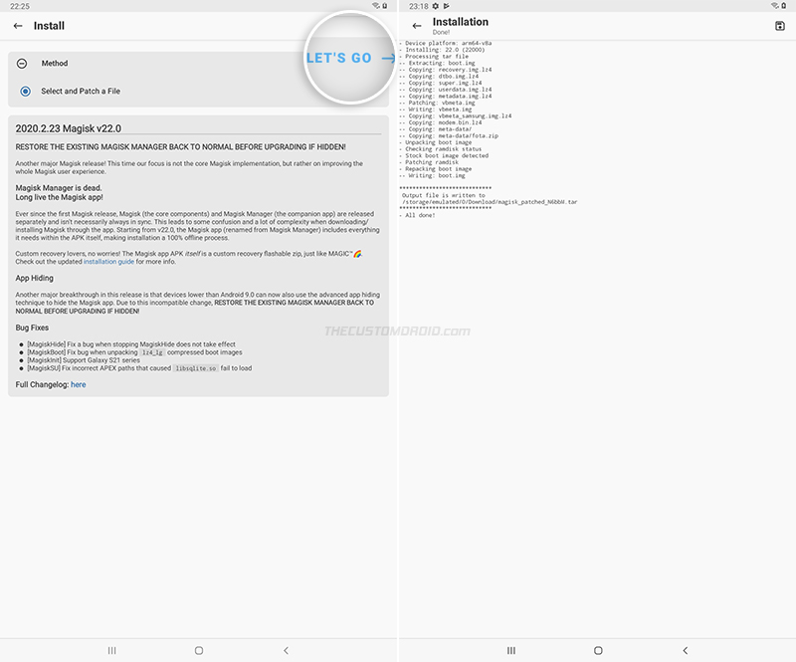The width and height of the screenshot is (796, 662).
Task: Click the 22:25 clock on left screen
Action: [x=20, y=6]
